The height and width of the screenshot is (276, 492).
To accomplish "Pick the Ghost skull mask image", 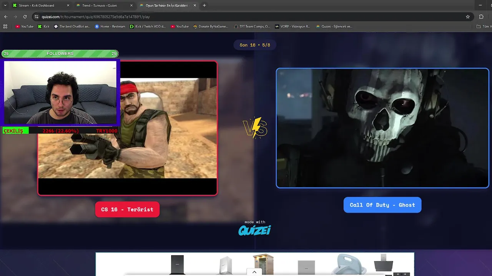I will coord(382,128).
